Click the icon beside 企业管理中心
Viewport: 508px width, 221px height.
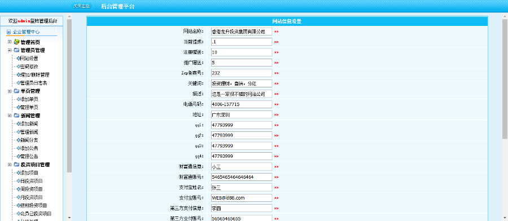[x=8, y=32]
